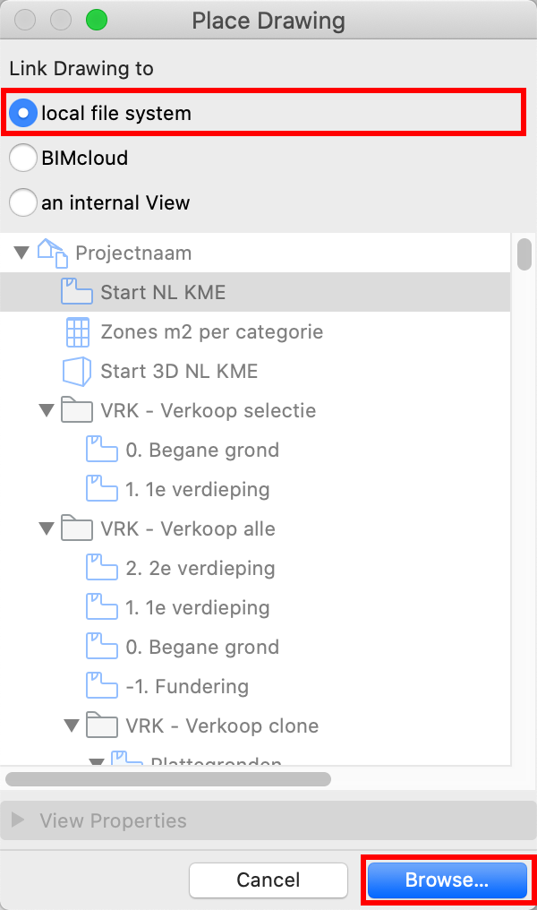This screenshot has height=910, width=537.
Task: Click the VRK - Verkoop clone folder icon
Action: (x=101, y=725)
